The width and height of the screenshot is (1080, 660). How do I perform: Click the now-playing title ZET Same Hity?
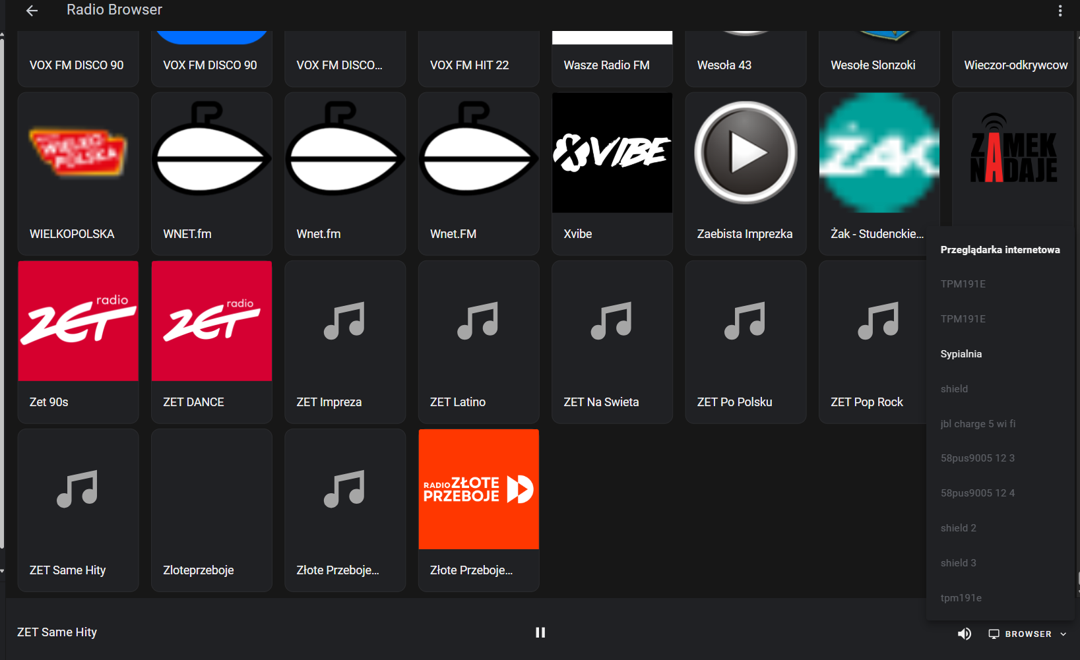pyautogui.click(x=57, y=632)
